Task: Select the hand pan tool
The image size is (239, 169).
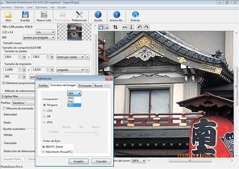Action: click(x=101, y=27)
